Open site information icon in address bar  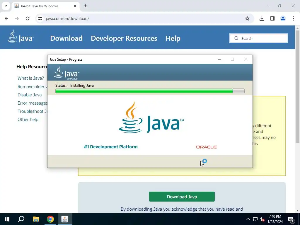[40, 18]
